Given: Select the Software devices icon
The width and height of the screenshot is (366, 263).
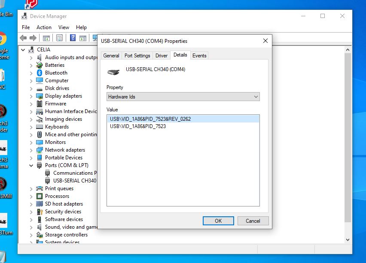Looking at the screenshot, I should 40,219.
